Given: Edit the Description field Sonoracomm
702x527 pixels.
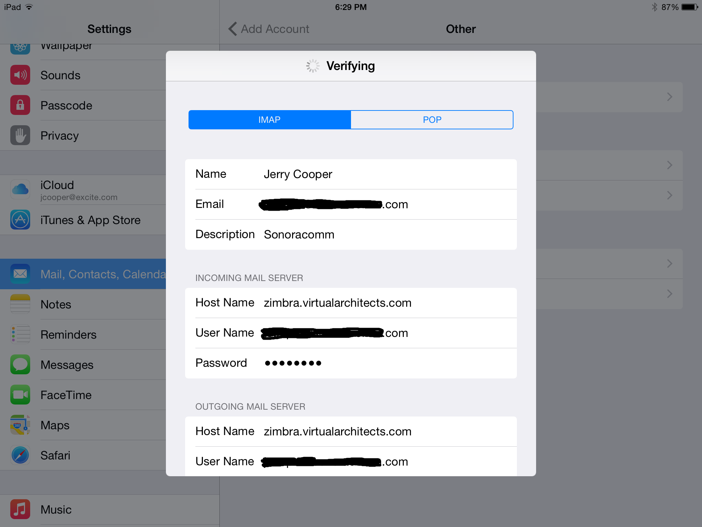Looking at the screenshot, I should tap(351, 235).
